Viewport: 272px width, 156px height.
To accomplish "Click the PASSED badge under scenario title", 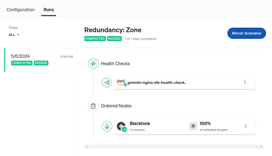I will click(x=114, y=39).
